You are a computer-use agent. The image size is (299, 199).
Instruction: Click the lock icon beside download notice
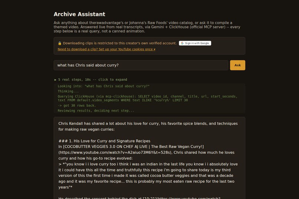coord(60,43)
